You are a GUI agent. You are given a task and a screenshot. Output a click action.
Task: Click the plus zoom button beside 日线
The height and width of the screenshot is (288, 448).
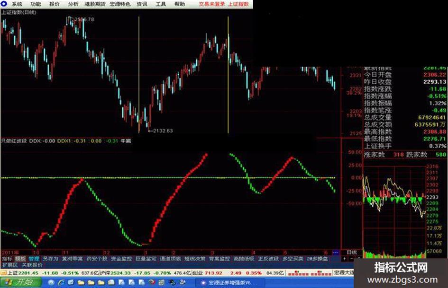click(x=345, y=259)
